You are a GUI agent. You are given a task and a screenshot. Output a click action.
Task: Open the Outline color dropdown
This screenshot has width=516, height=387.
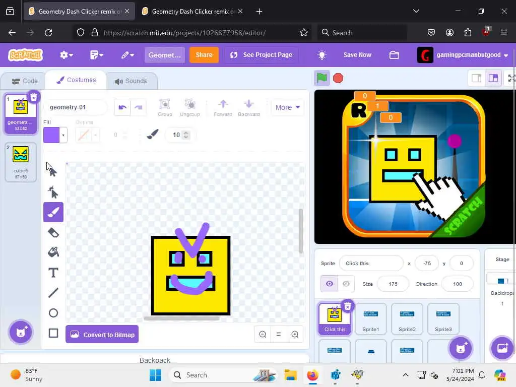95,135
